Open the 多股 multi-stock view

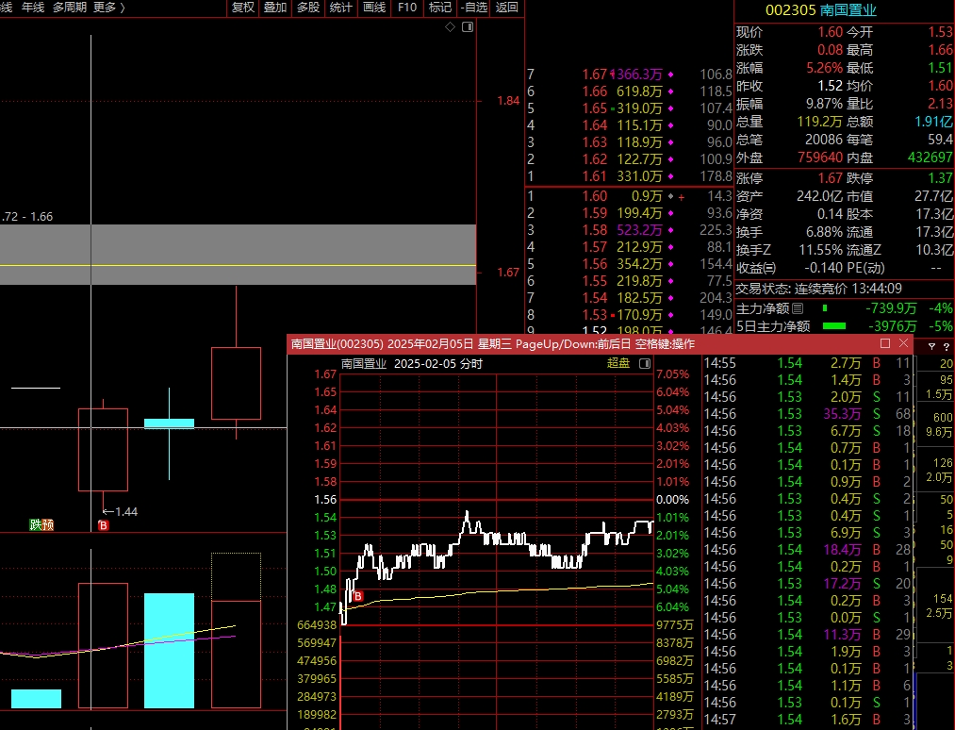coord(307,8)
